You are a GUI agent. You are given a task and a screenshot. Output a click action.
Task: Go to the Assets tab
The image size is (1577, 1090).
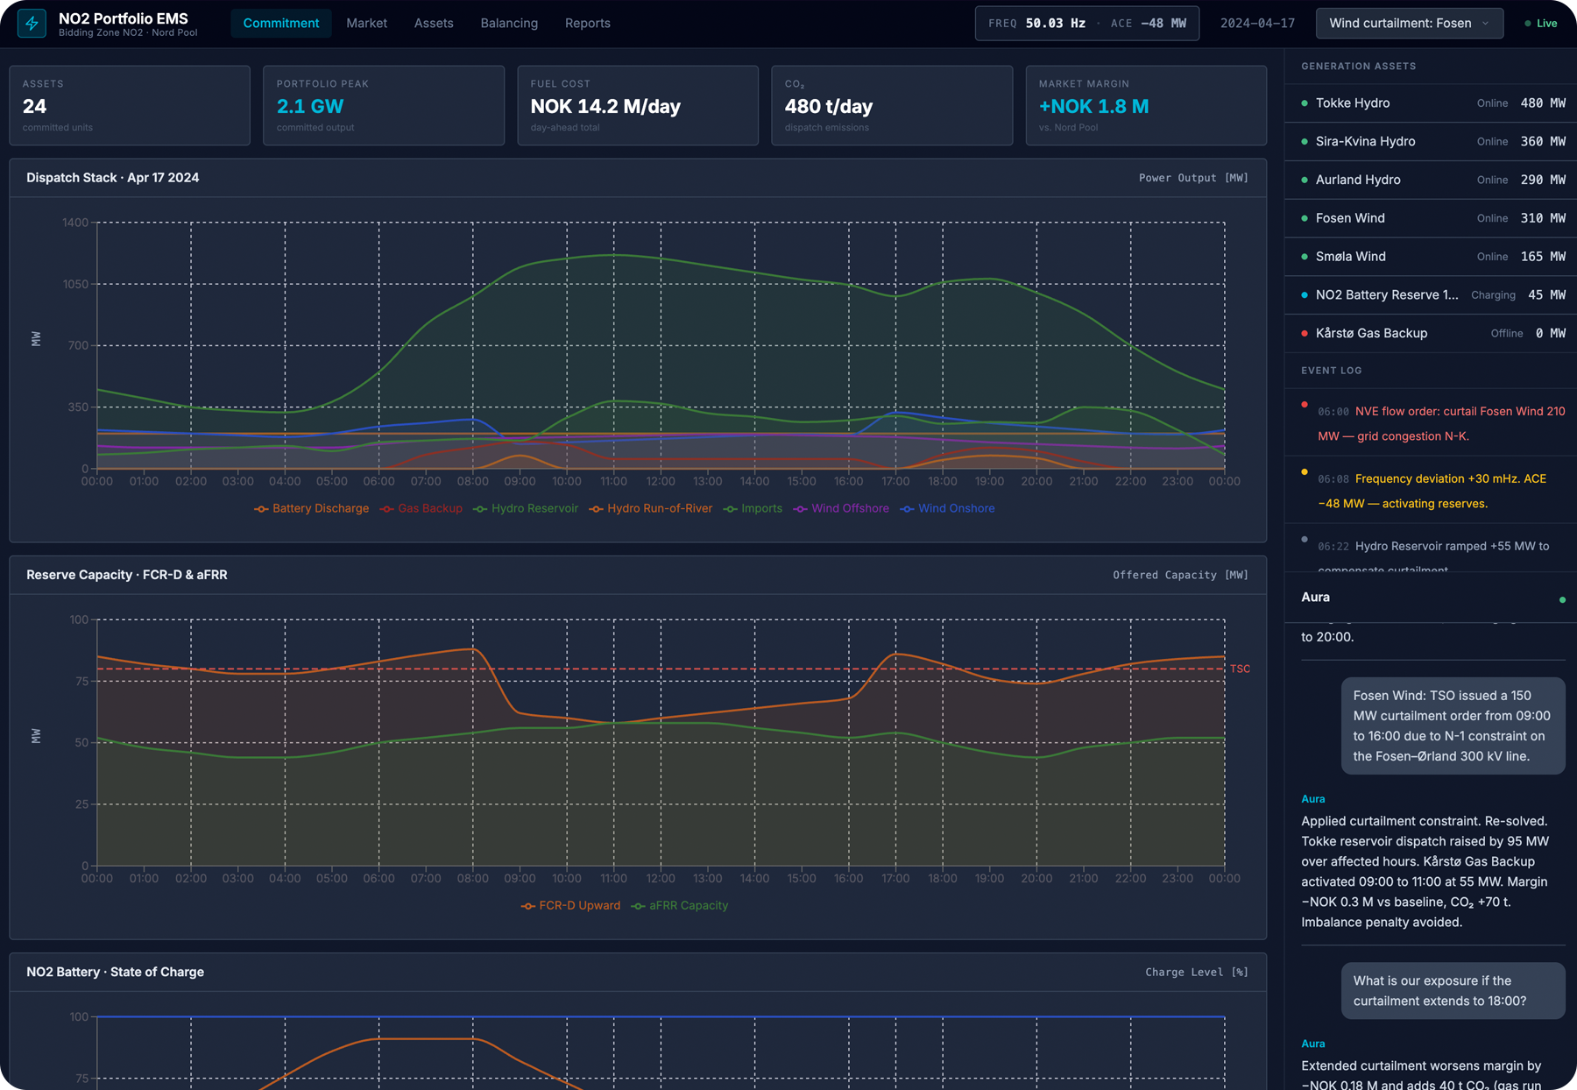[434, 24]
